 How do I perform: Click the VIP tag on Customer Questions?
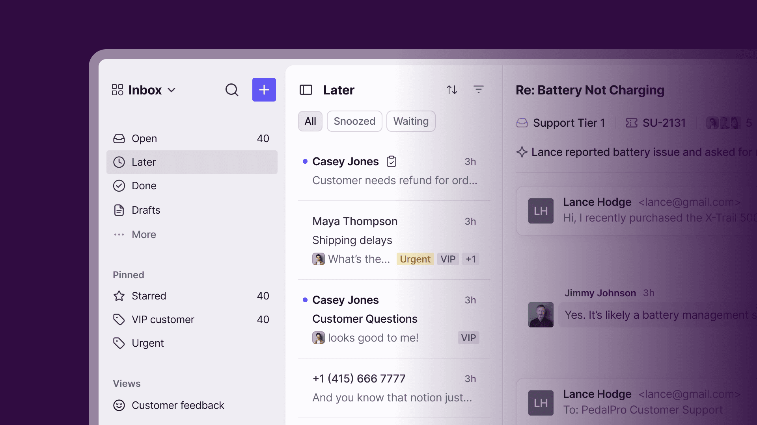468,338
